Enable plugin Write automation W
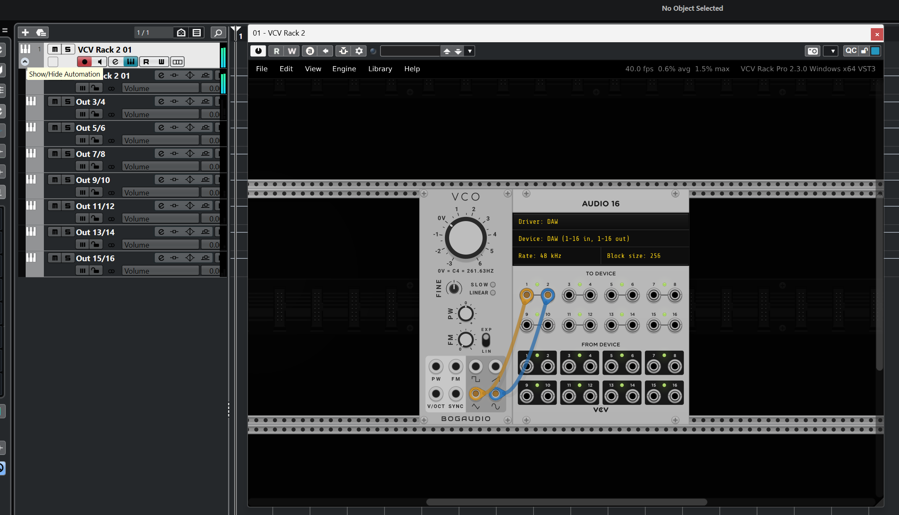This screenshot has width=899, height=515. tap(292, 51)
